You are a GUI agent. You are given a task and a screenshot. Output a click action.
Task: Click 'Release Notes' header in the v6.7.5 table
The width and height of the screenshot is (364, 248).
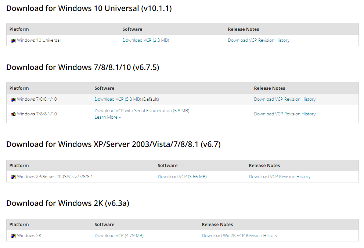tap(270, 88)
